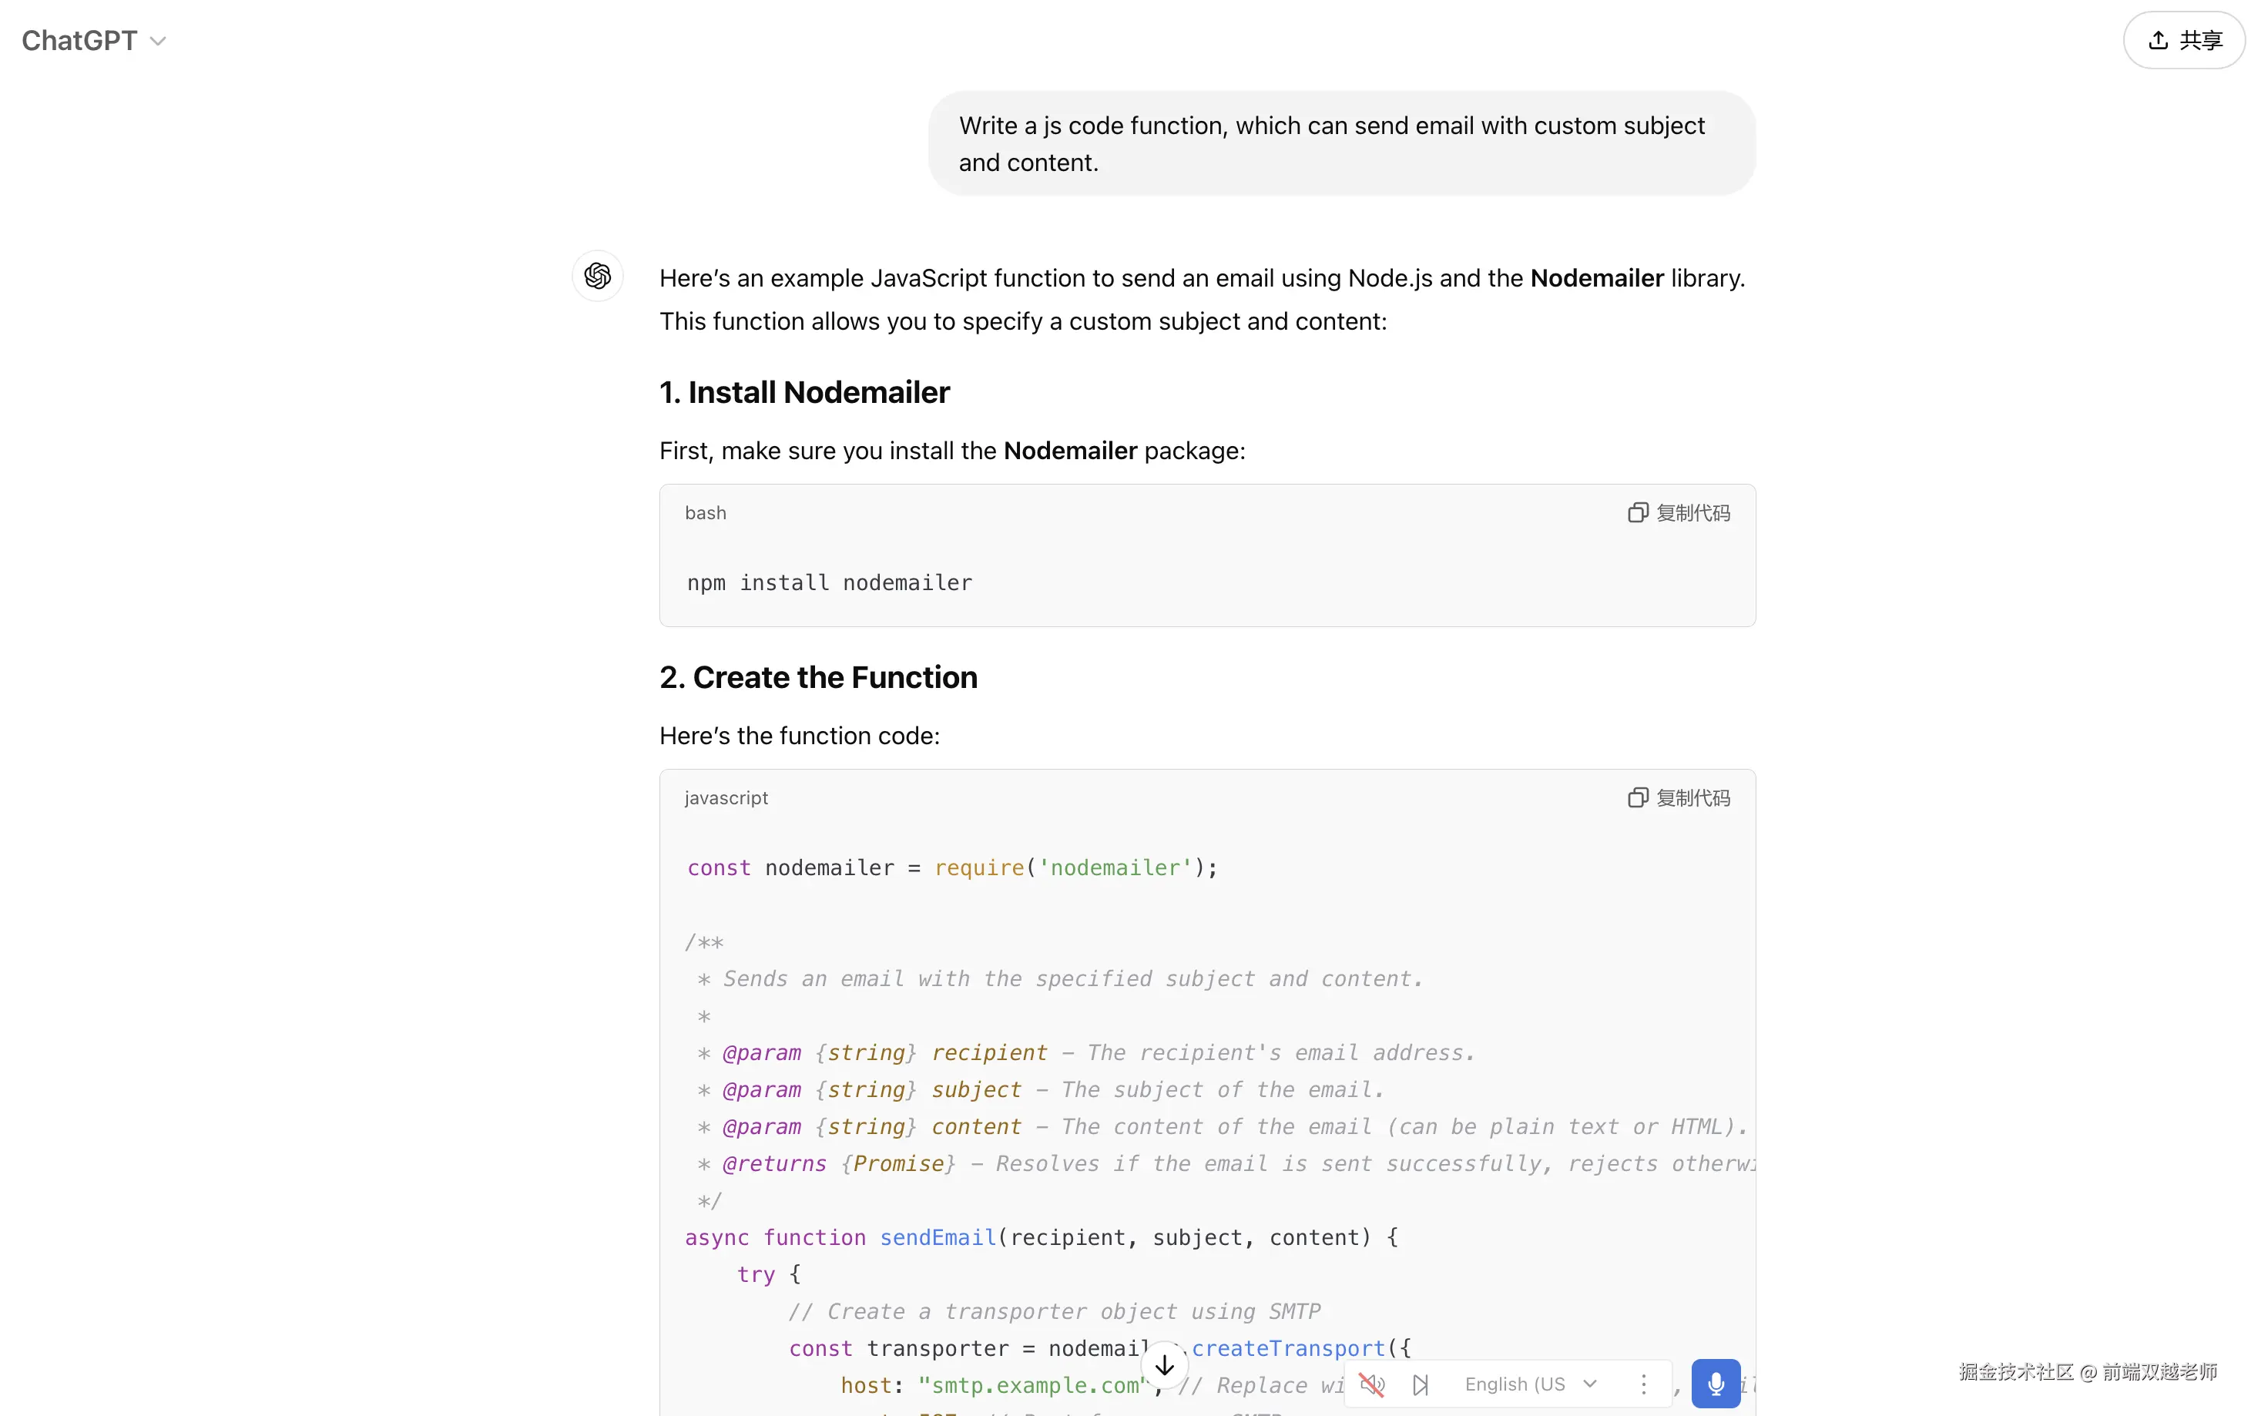
Task: Click 复制代码 text for the bash code
Action: (1693, 512)
